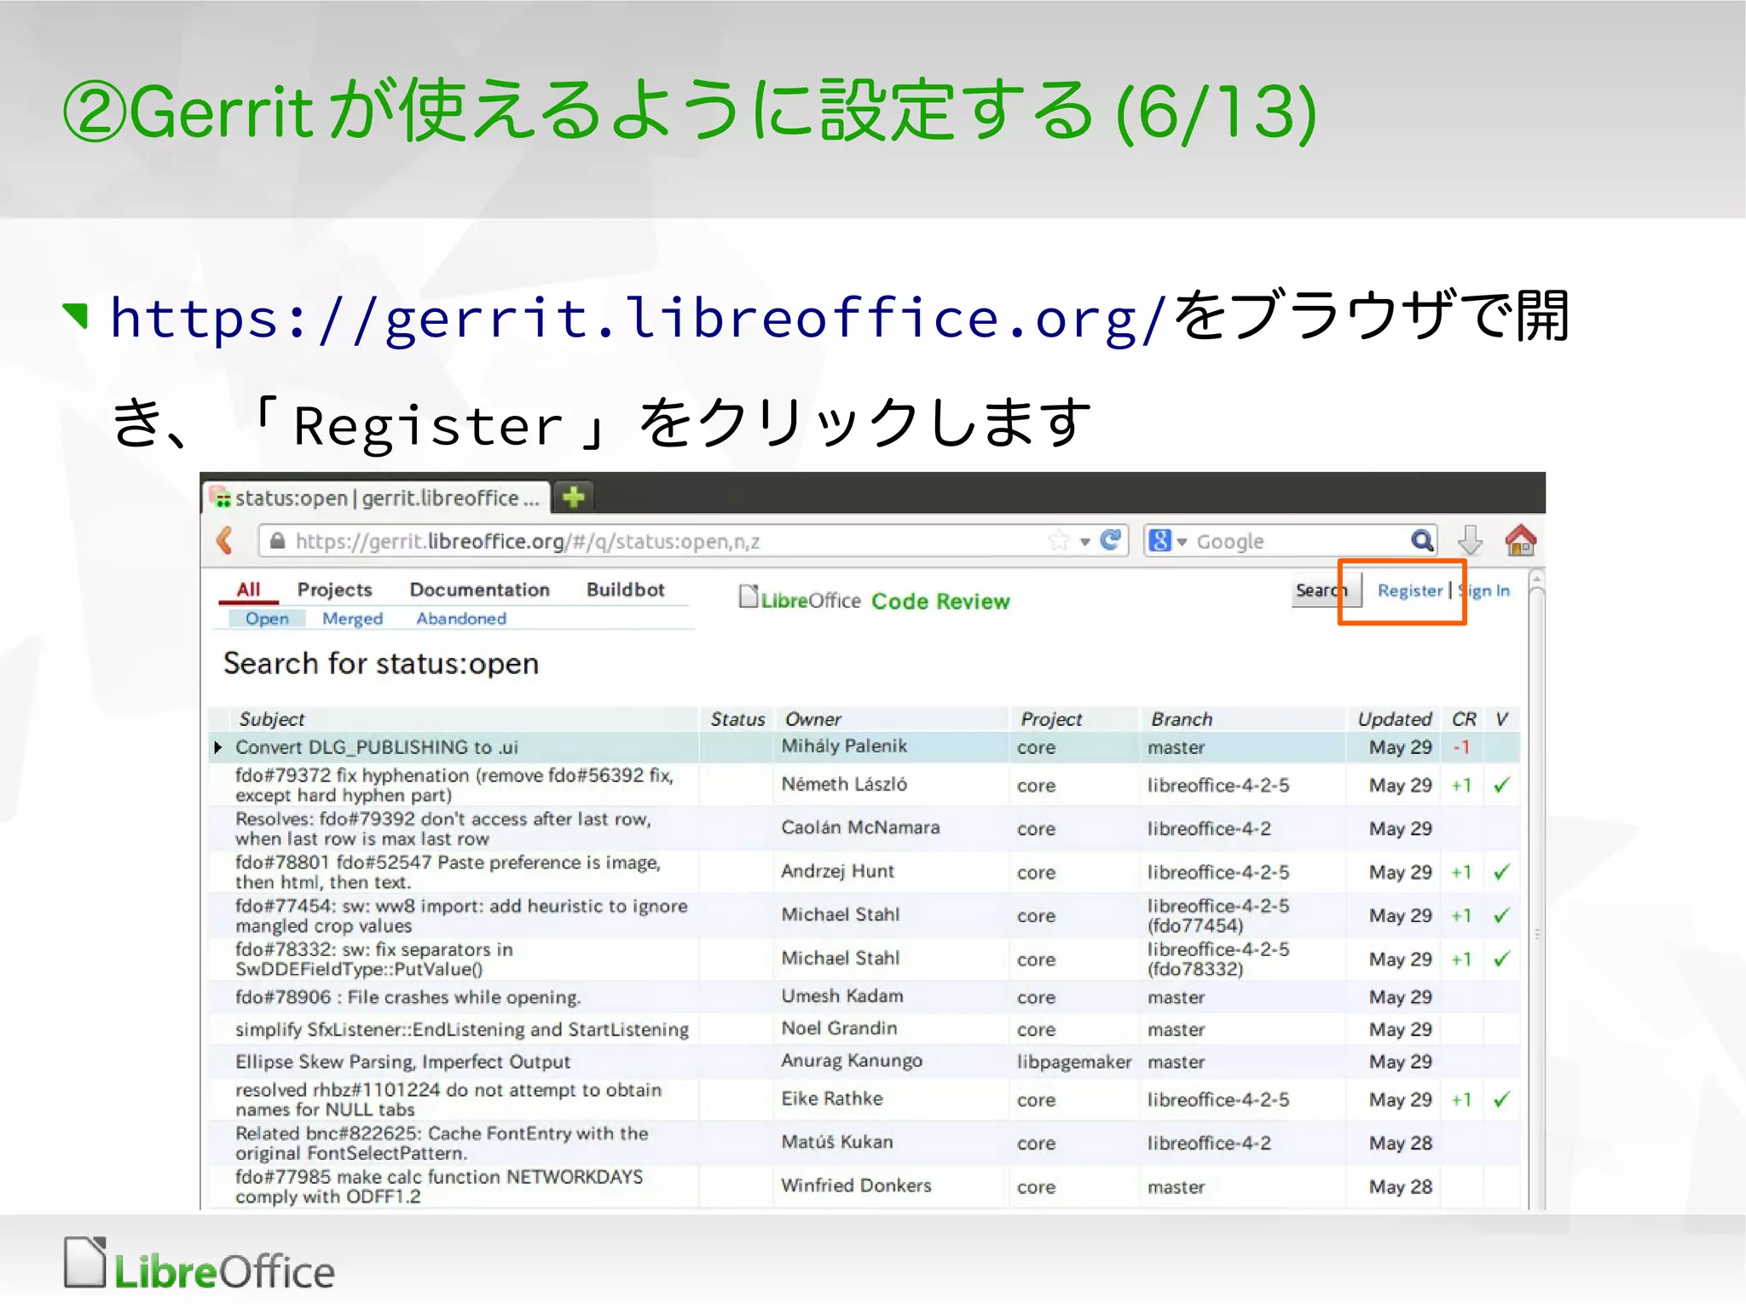Image resolution: width=1746 pixels, height=1308 pixels.
Task: Click the Status column header
Action: point(737,719)
